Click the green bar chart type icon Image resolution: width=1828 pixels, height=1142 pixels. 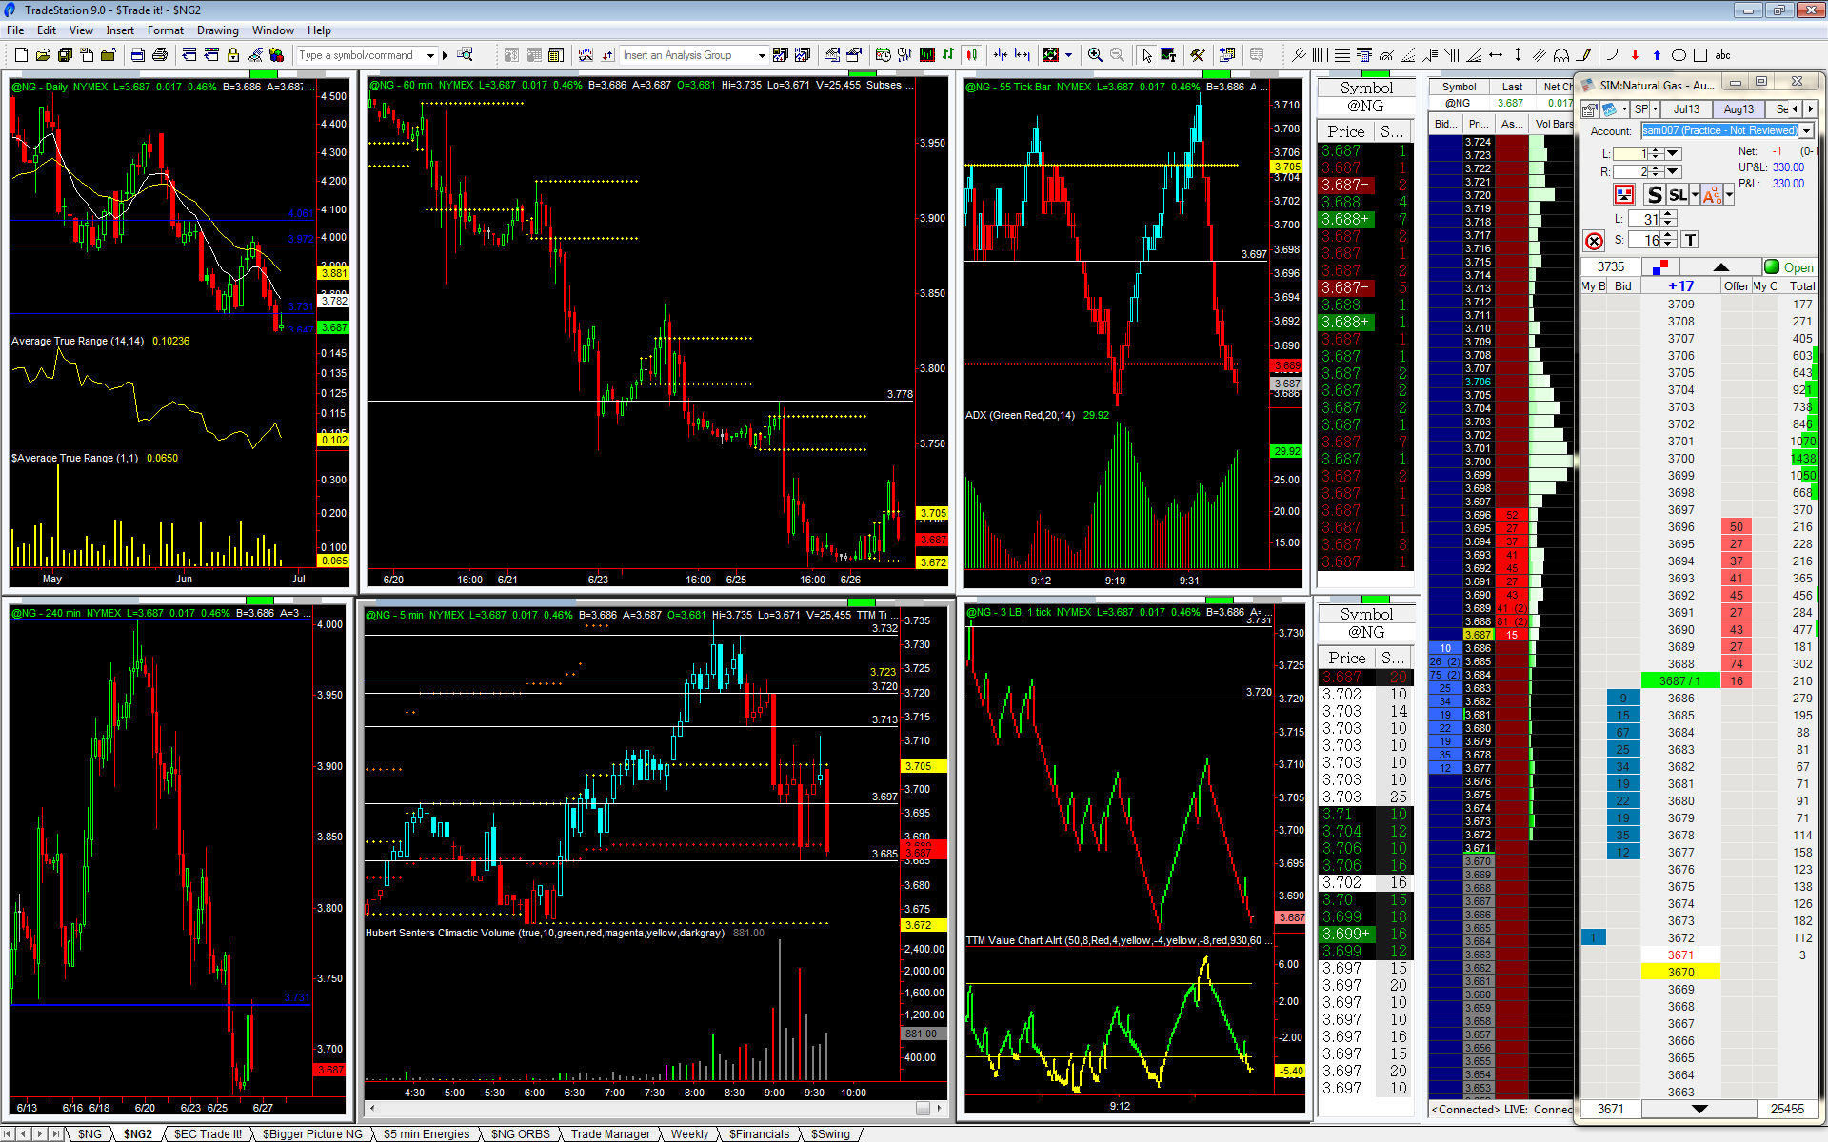[948, 55]
